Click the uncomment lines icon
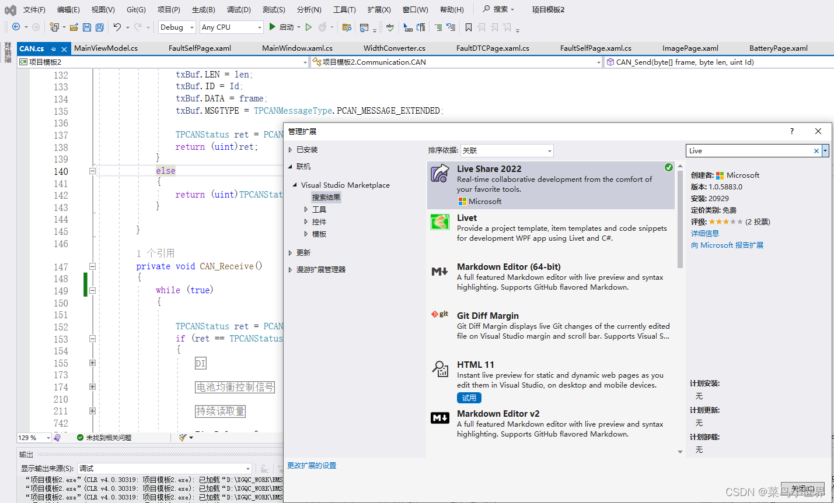Image resolution: width=834 pixels, height=503 pixels. (x=451, y=27)
